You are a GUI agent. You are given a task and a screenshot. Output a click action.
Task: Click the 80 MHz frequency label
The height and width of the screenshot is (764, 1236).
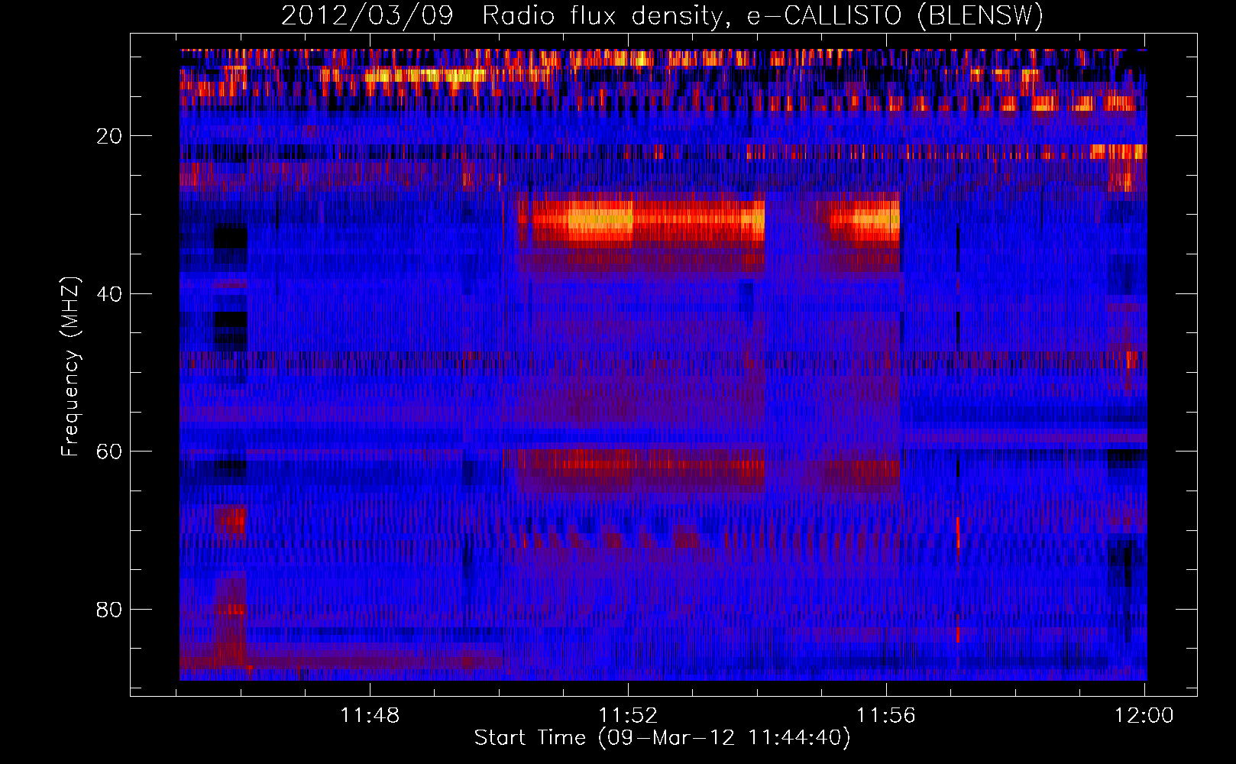point(109,610)
